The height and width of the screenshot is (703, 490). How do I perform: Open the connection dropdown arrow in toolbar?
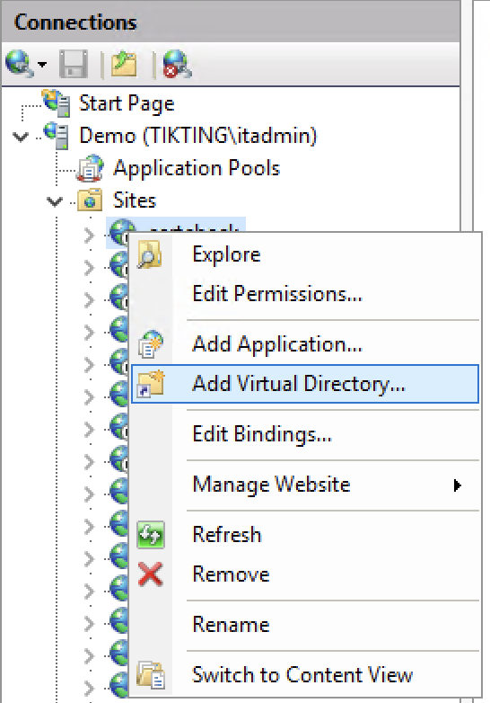[x=42, y=65]
